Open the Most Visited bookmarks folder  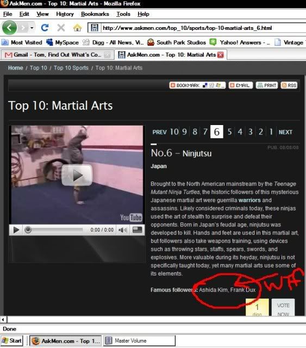[x=22, y=42]
